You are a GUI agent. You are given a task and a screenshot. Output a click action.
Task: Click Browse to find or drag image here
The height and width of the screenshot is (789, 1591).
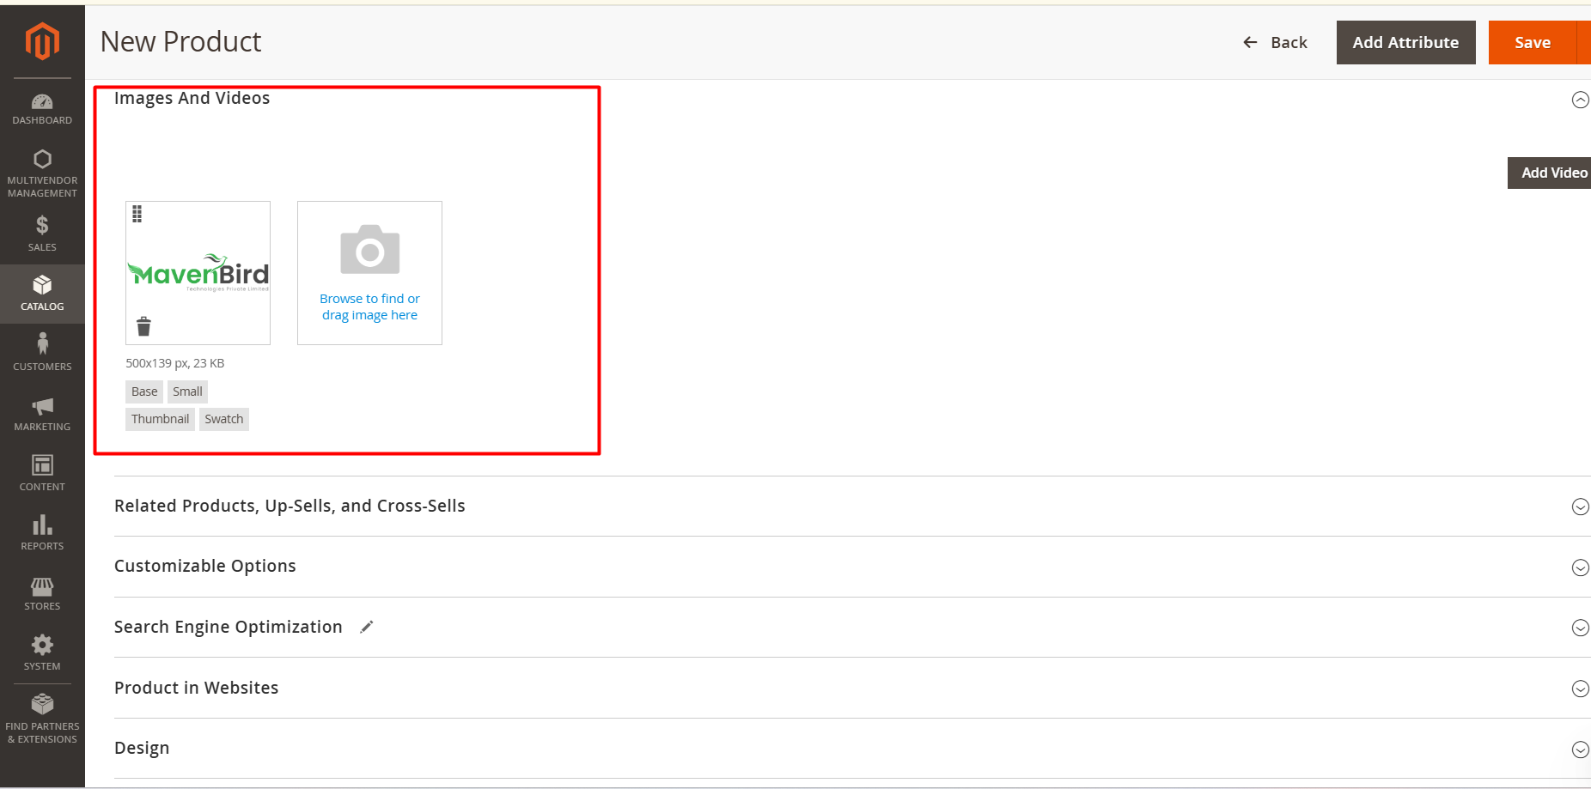coord(369,306)
